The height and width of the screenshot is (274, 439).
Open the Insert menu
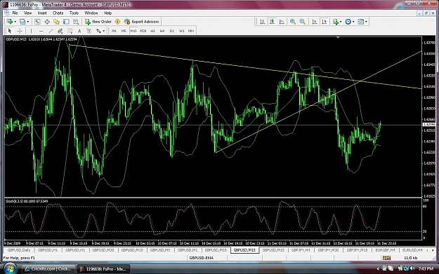pos(42,13)
